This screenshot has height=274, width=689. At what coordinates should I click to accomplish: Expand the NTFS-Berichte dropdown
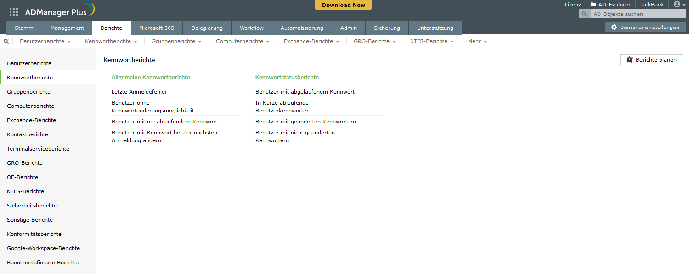point(432,41)
